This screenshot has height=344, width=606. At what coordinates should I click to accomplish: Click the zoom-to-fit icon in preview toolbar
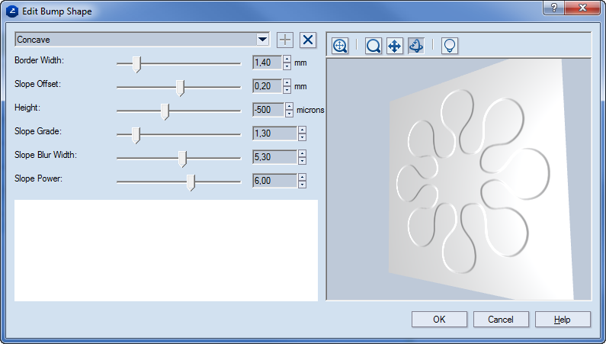point(340,46)
